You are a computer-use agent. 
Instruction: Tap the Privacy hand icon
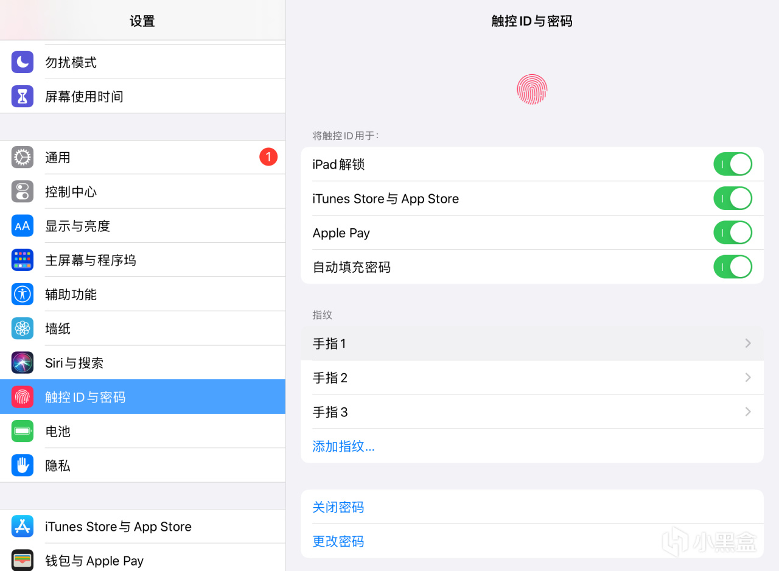tap(23, 465)
